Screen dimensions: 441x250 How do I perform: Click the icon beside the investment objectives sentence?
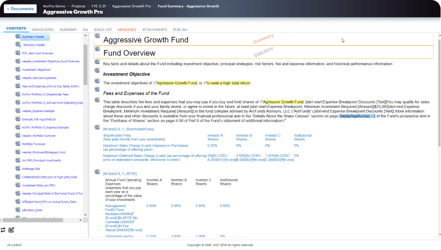(x=97, y=81)
